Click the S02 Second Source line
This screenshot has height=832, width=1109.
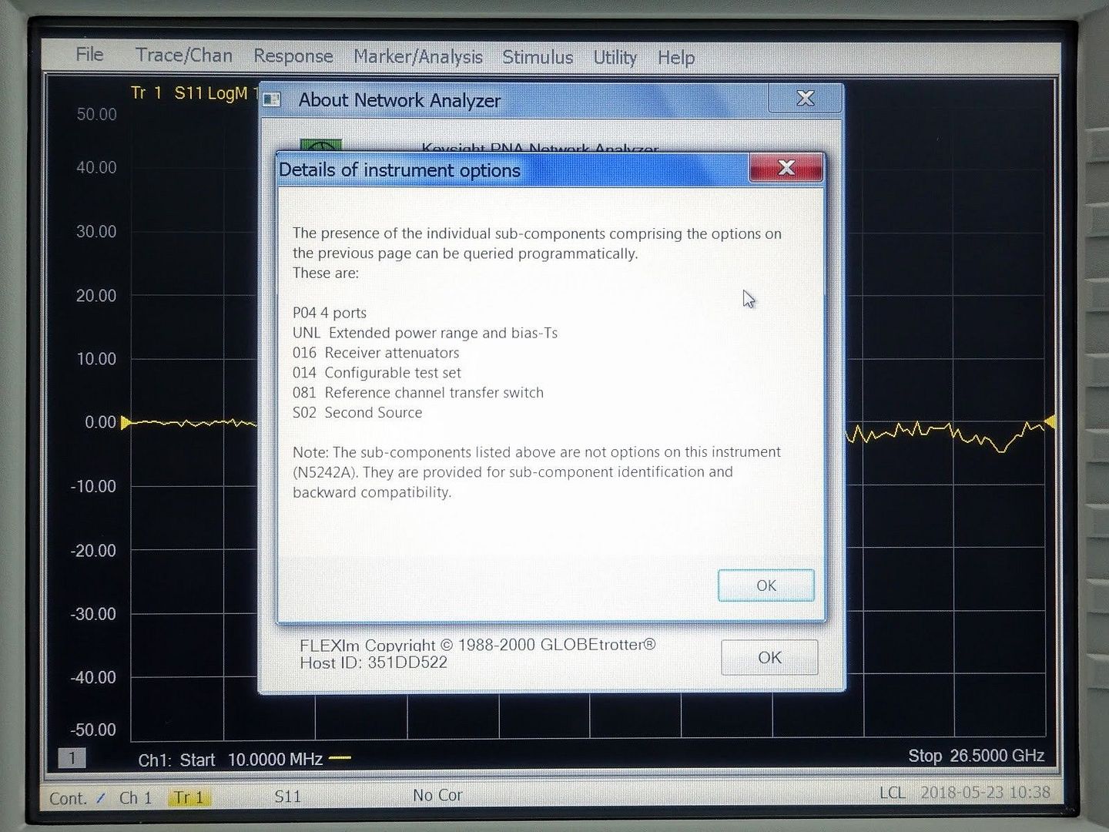tap(357, 413)
